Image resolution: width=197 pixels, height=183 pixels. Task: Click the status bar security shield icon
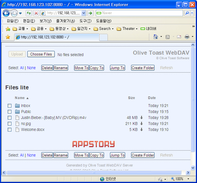tap(161, 179)
